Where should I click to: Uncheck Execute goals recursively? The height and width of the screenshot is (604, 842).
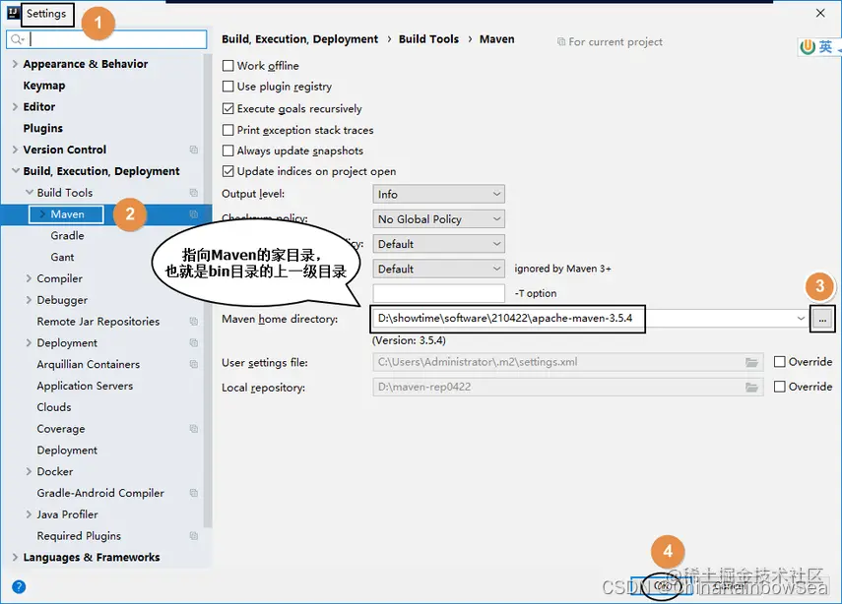(228, 109)
